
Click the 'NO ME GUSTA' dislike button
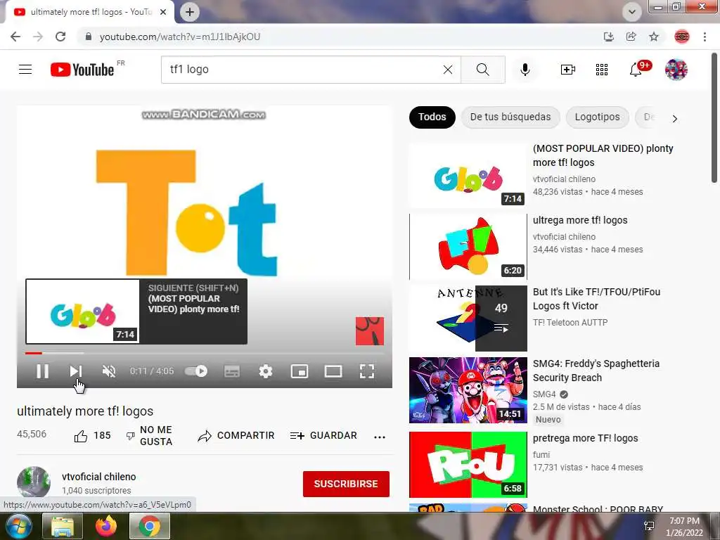pos(150,436)
